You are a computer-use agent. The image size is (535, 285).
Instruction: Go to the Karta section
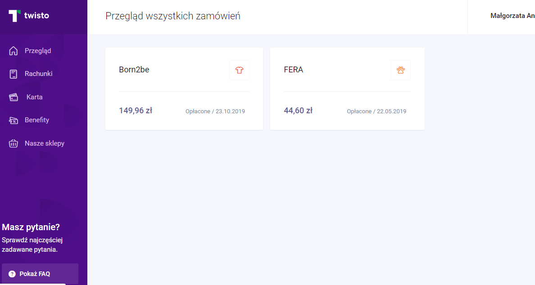coord(34,97)
